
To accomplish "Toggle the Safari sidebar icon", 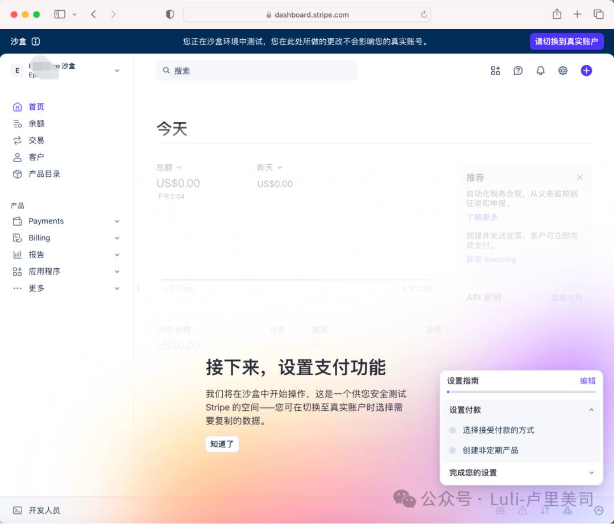I will [x=60, y=14].
